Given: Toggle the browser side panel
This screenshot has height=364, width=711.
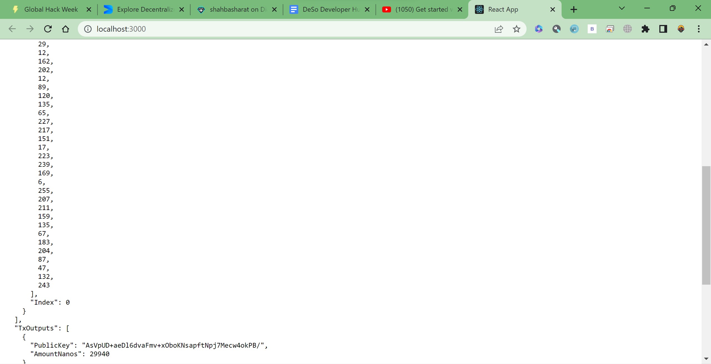Looking at the screenshot, I should pos(663,29).
